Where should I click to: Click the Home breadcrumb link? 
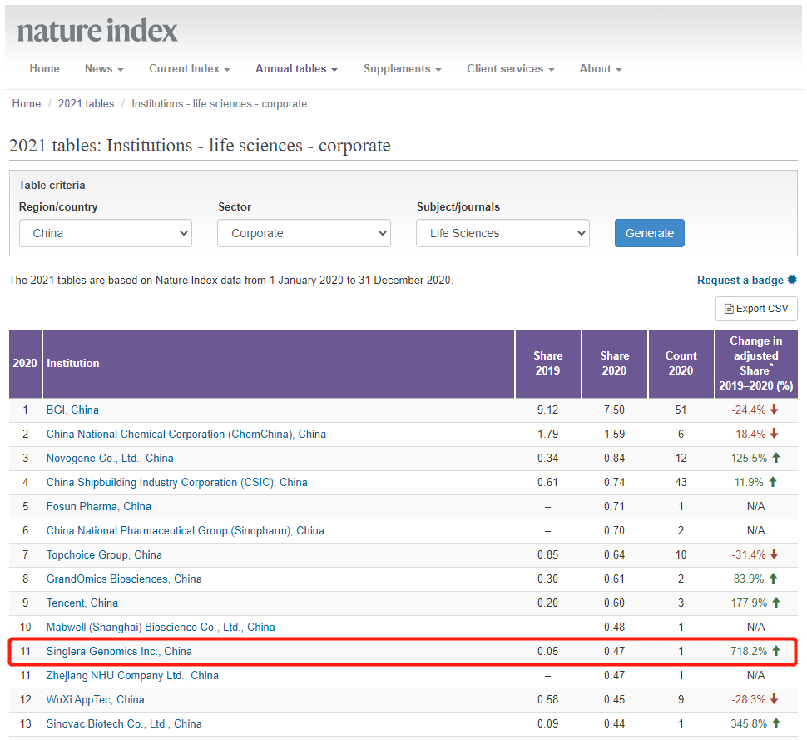point(27,104)
